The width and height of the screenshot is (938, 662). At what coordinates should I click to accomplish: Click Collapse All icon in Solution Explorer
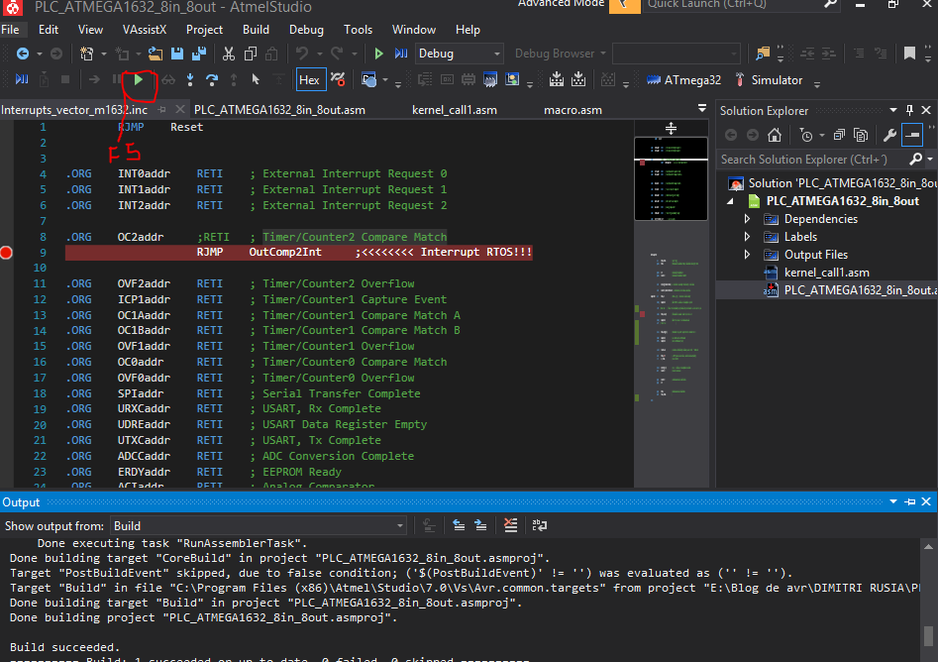click(x=839, y=135)
